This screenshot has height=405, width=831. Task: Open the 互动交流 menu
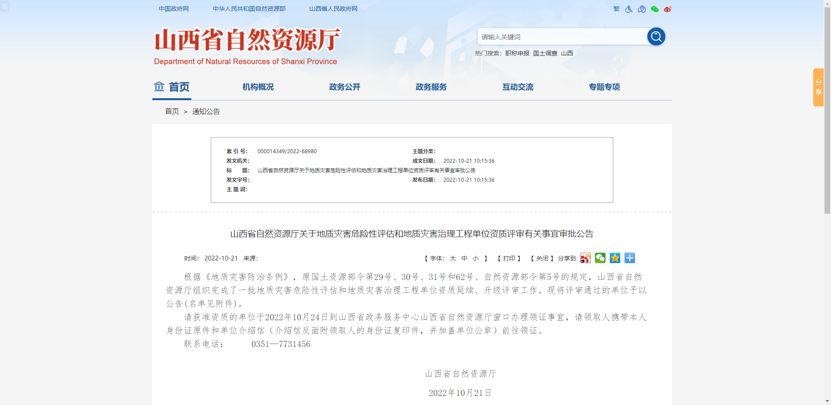(518, 87)
